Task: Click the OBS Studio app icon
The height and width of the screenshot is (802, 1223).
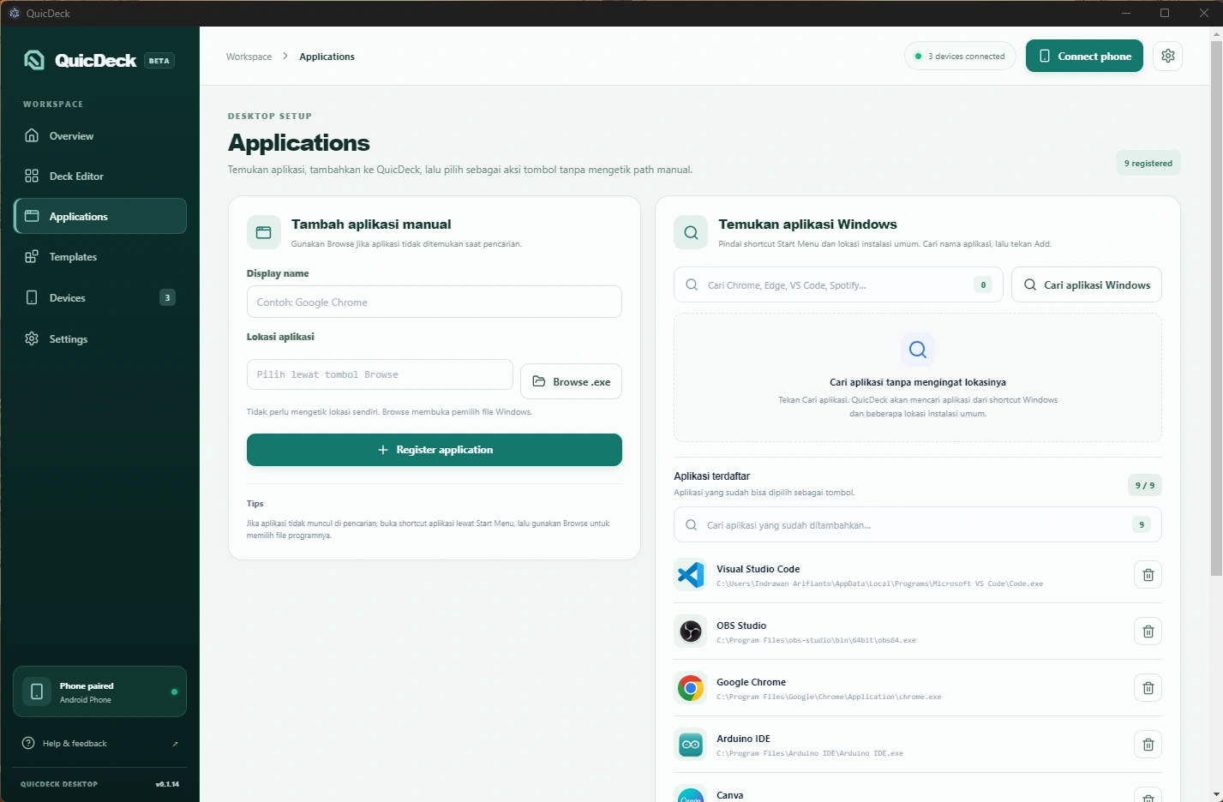Action: pyautogui.click(x=691, y=631)
